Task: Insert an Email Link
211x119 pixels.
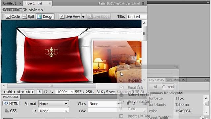Action: point(131,87)
